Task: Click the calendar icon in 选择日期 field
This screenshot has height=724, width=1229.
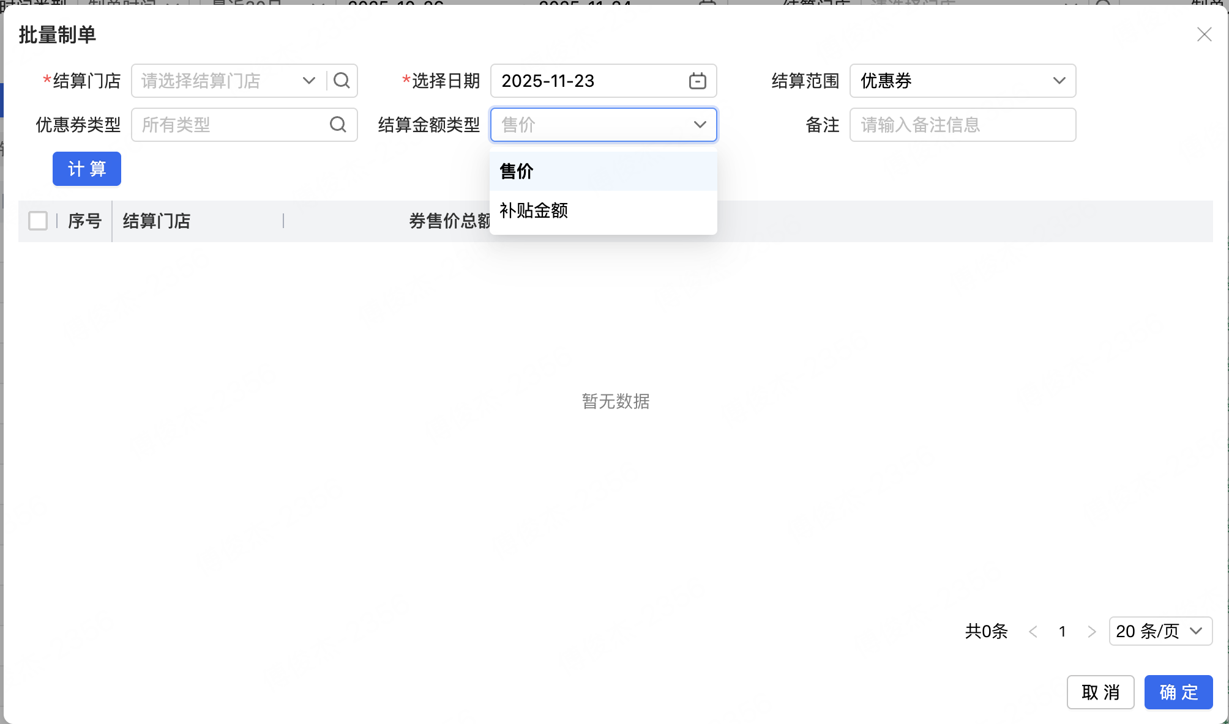Action: (x=697, y=81)
